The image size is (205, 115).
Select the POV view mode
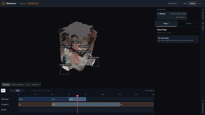(x=27, y=85)
